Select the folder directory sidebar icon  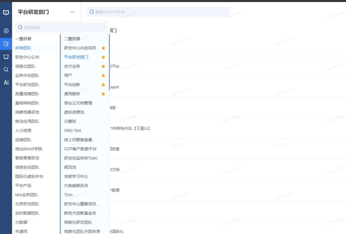coord(6,44)
